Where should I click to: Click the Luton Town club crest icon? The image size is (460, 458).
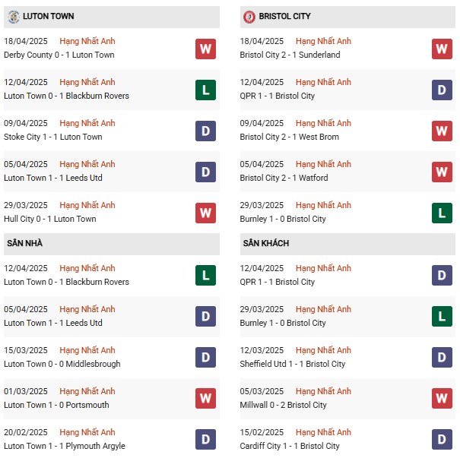(x=14, y=17)
